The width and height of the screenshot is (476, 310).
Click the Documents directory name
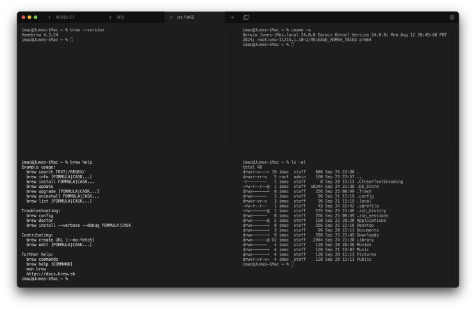[368, 229]
